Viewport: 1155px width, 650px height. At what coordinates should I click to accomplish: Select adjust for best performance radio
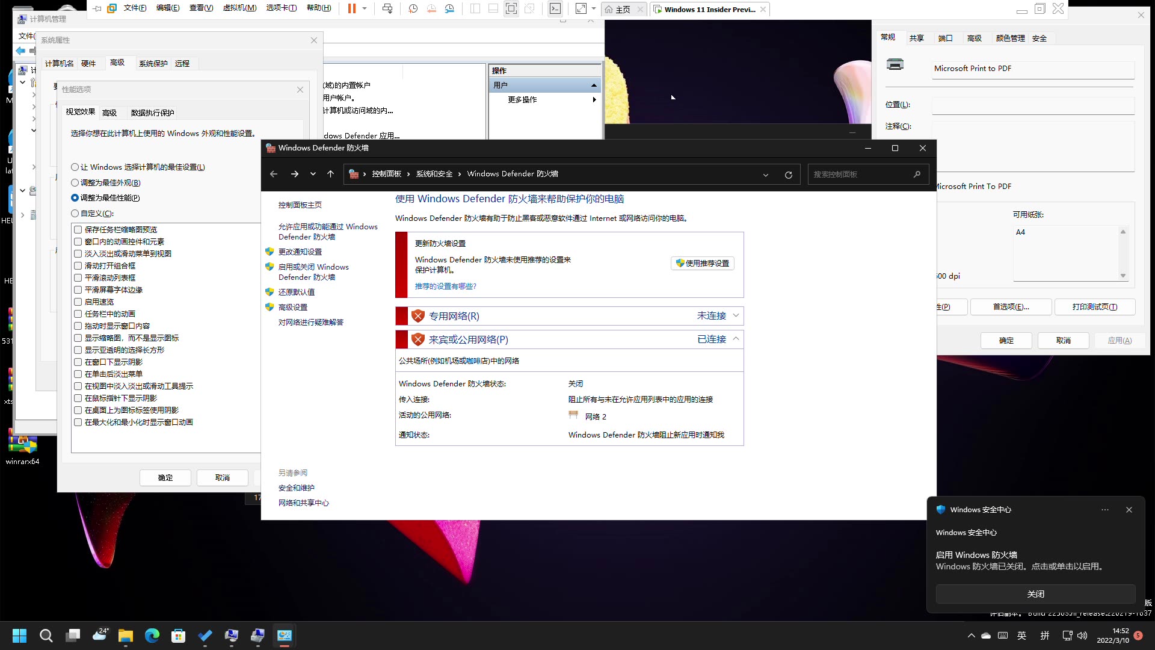tap(75, 198)
